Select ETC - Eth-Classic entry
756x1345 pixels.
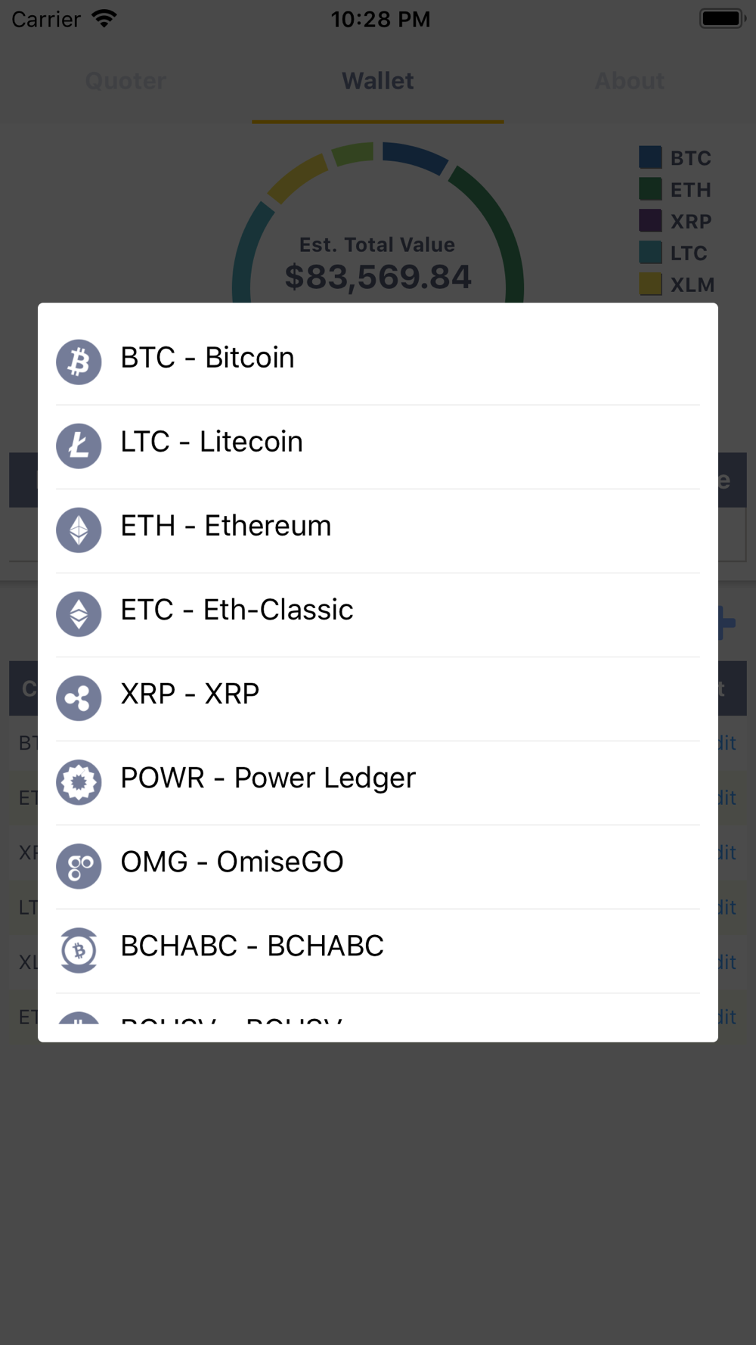[x=237, y=610]
